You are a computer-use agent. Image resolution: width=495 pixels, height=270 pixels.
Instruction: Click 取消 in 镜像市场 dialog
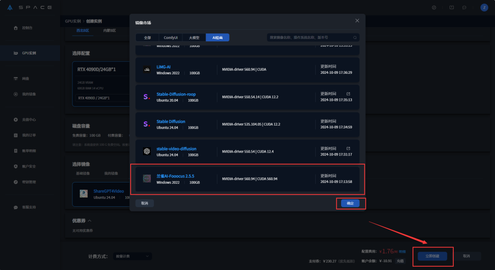(x=144, y=204)
